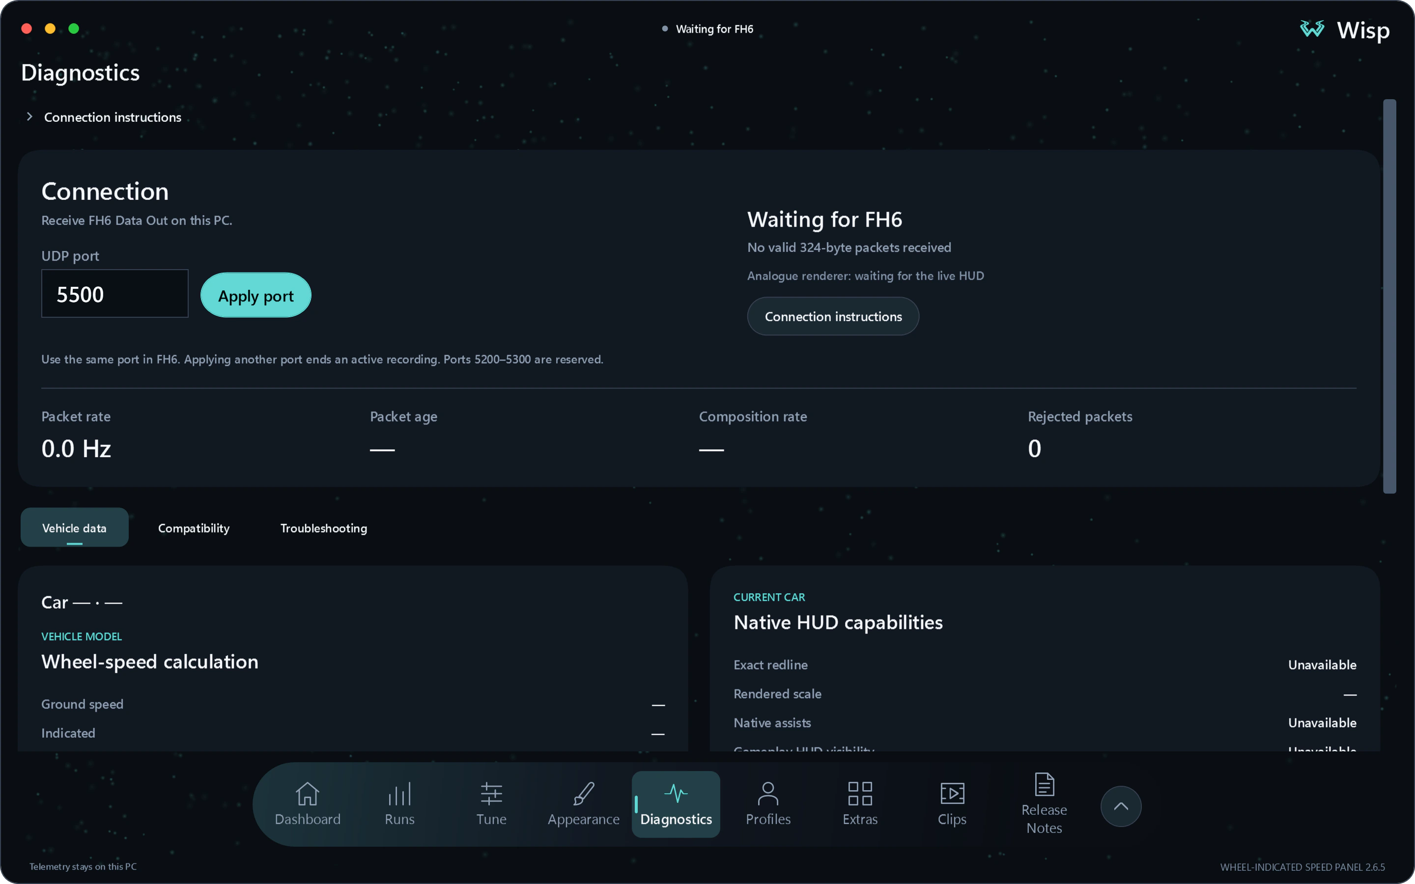The width and height of the screenshot is (1415, 884).
Task: Open the Tune sliders icon
Action: tap(491, 793)
